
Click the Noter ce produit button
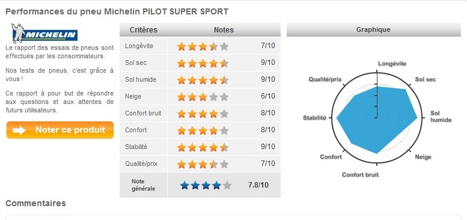point(60,130)
